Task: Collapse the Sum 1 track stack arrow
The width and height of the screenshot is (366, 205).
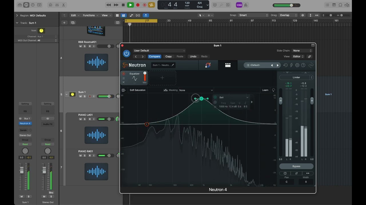Action: pos(66,95)
